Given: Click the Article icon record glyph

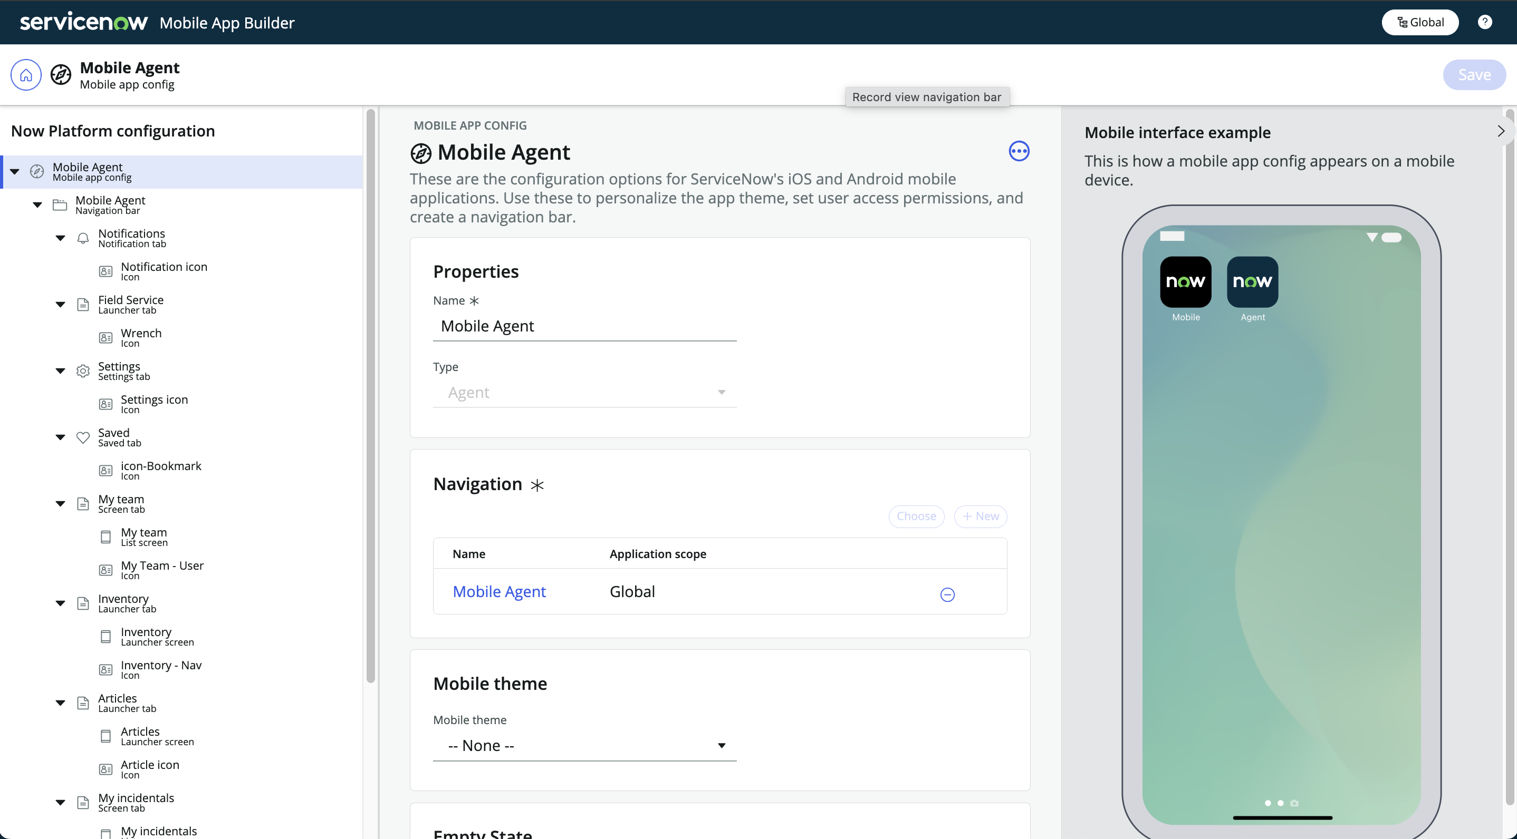Looking at the screenshot, I should [x=106, y=769].
